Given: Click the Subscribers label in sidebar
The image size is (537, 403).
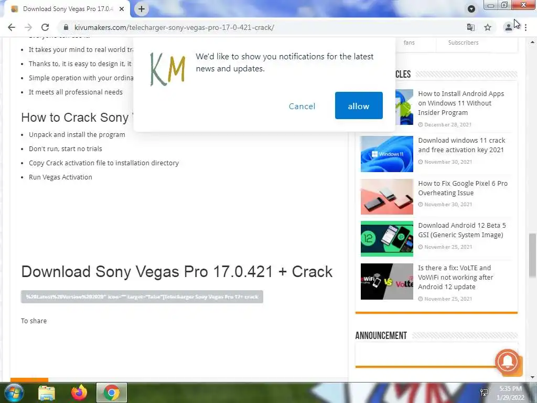Looking at the screenshot, I should click(463, 43).
